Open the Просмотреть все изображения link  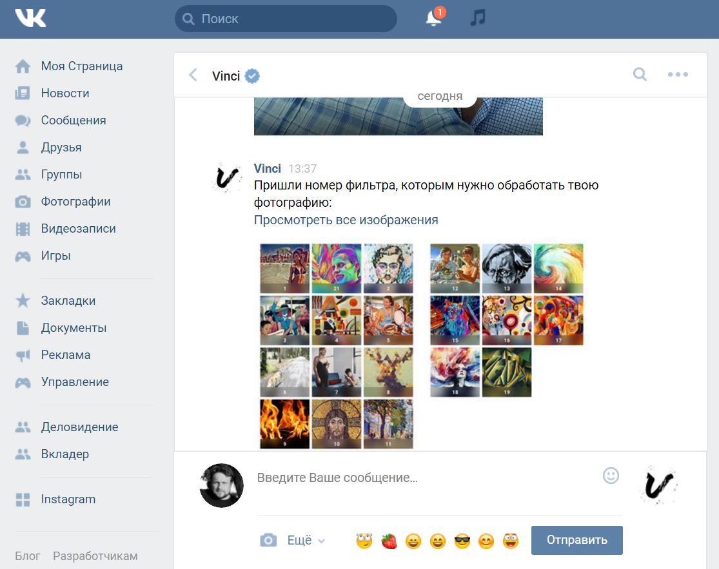click(346, 220)
